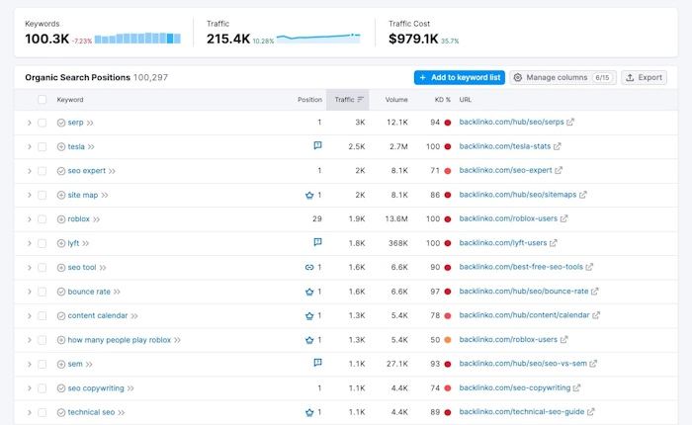This screenshot has width=692, height=425.
Task: Expand the serp keyword row
Action: click(29, 123)
